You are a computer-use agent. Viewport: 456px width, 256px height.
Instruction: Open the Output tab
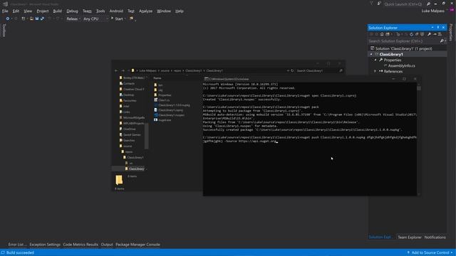(x=107, y=245)
